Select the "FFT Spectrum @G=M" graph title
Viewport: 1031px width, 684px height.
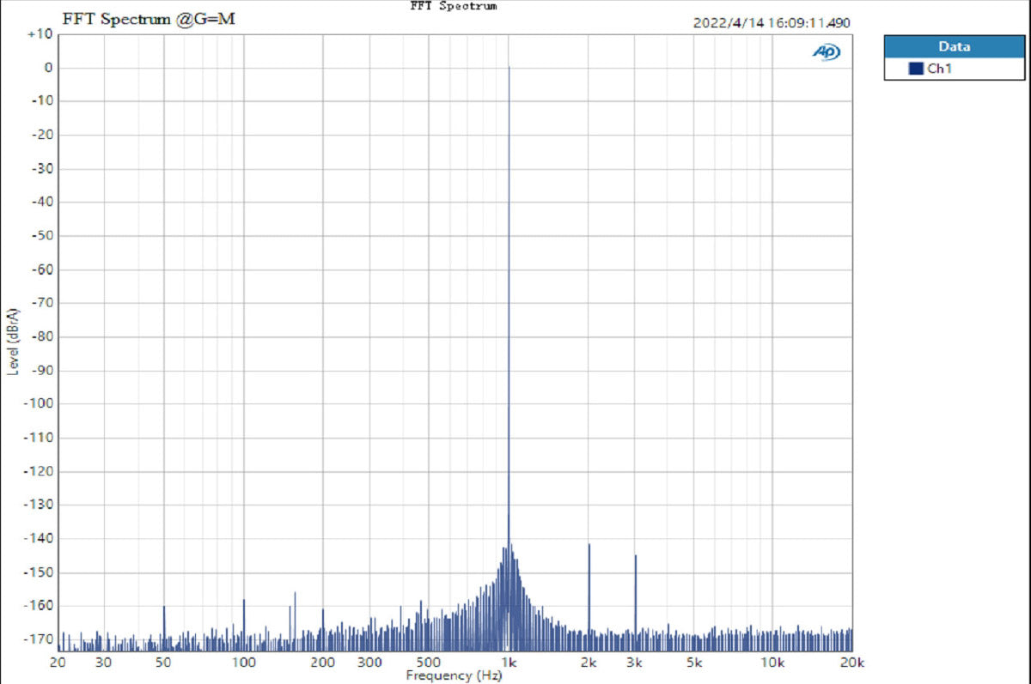tap(149, 20)
